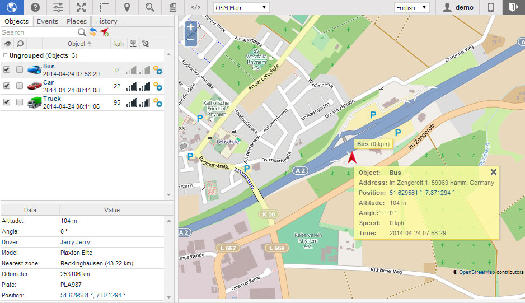Viewport: 525px width, 303px height.
Task: Click the object Search input field
Action: pos(38,32)
